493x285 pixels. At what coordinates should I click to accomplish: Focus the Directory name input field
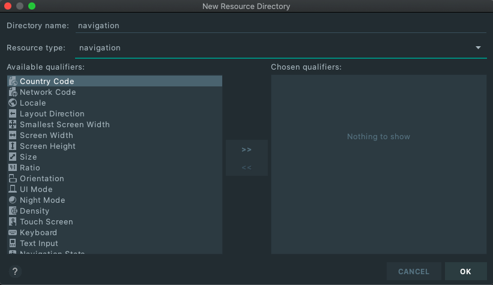pos(281,25)
